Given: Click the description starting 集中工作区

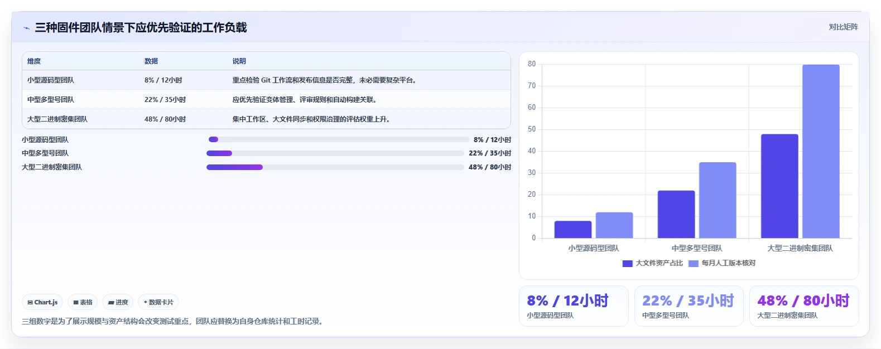Looking at the screenshot, I should point(312,119).
